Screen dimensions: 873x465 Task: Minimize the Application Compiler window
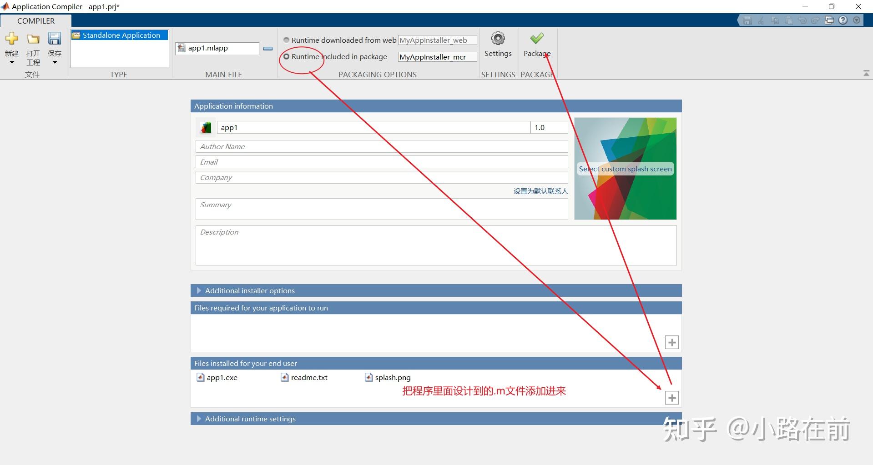pyautogui.click(x=805, y=6)
